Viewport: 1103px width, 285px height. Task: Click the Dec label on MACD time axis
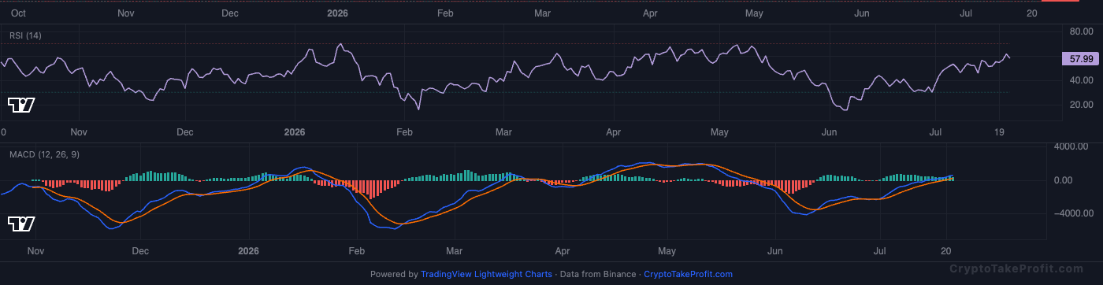pyautogui.click(x=140, y=251)
